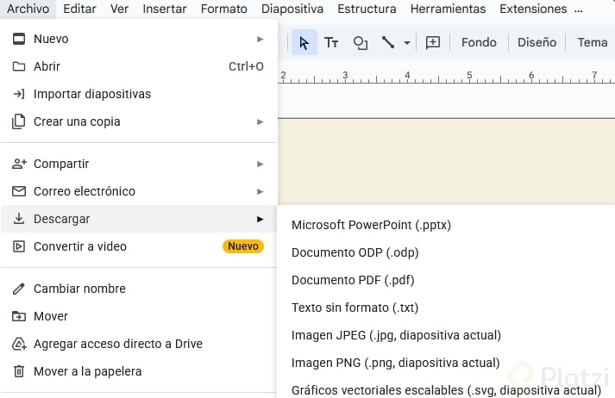Click the Diseño button
615x398 pixels.
(537, 42)
